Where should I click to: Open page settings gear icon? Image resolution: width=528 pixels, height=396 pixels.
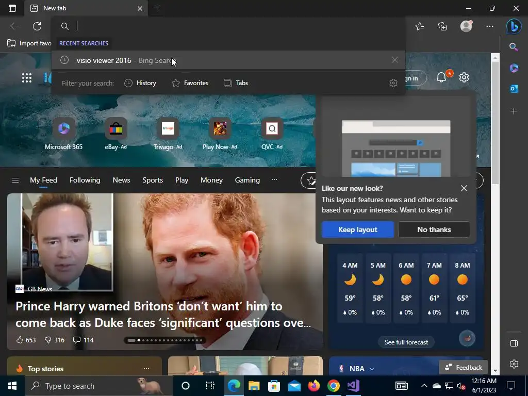464,77
